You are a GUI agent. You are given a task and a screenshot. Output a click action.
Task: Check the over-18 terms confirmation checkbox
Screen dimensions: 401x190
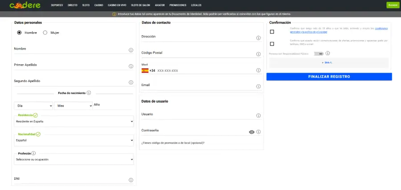[x=272, y=32]
